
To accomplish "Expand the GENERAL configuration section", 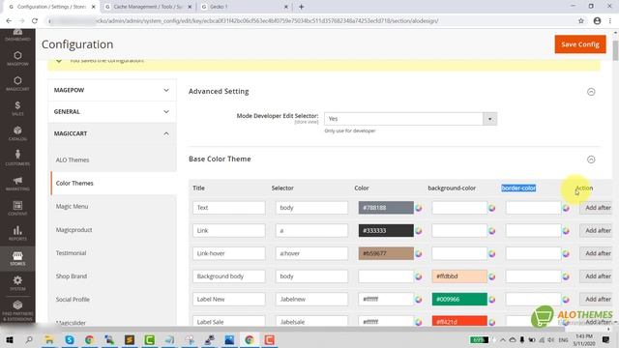I will pos(112,112).
